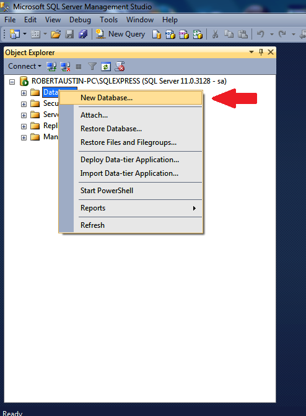Screen dimensions: 306x416
Task: Select Restore Database... in the context menu
Action: coord(111,129)
